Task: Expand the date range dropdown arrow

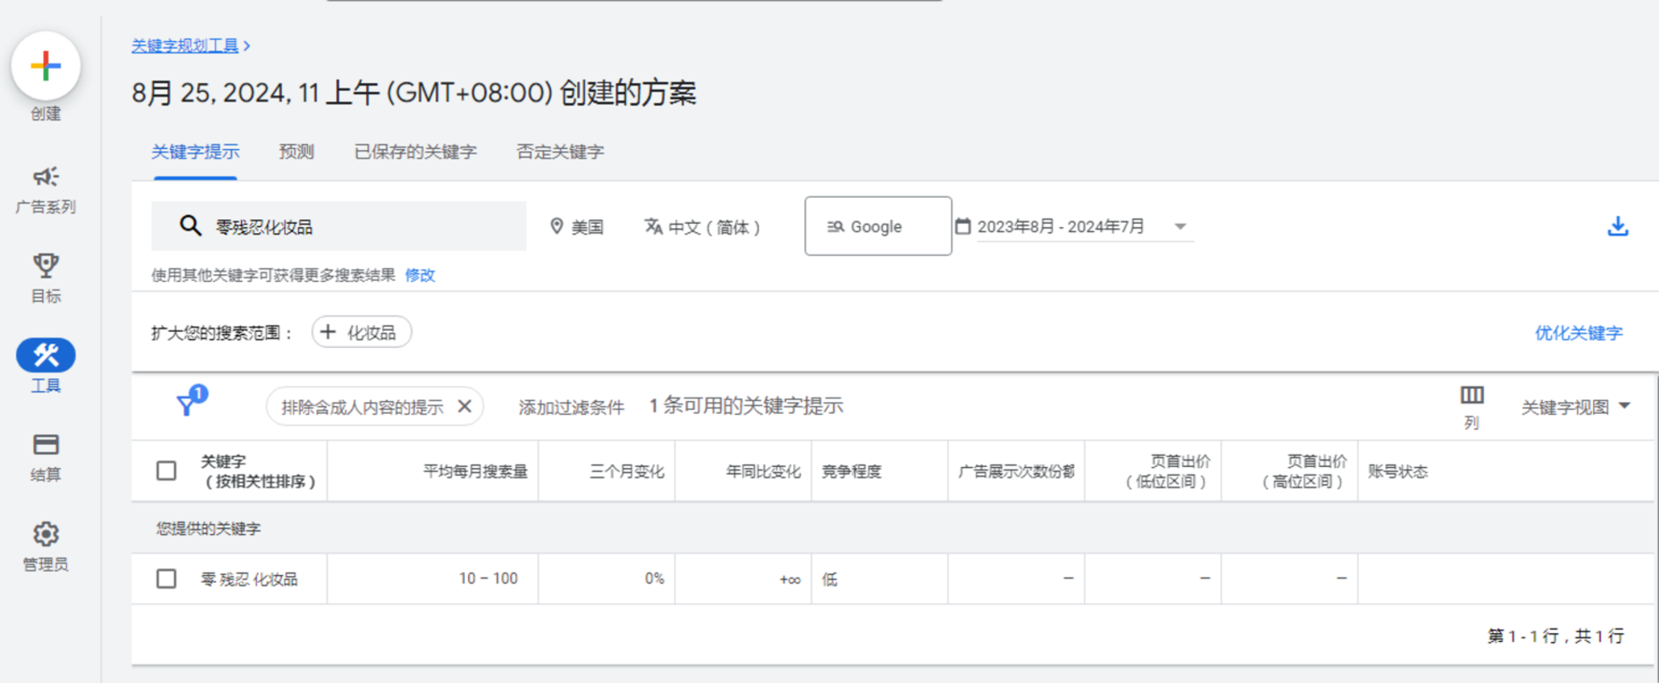Action: [x=1180, y=227]
